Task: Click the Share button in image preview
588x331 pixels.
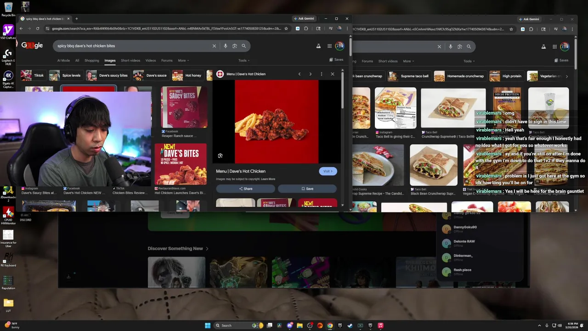Action: pos(245,189)
